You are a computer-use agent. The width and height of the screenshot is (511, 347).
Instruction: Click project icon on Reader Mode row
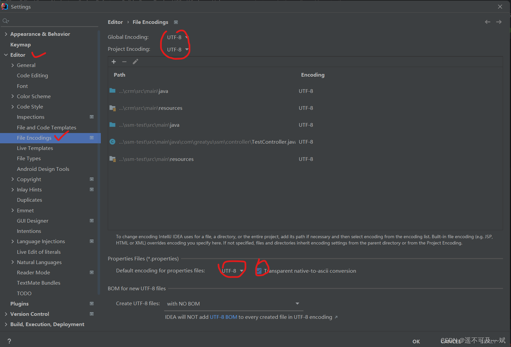click(x=92, y=272)
